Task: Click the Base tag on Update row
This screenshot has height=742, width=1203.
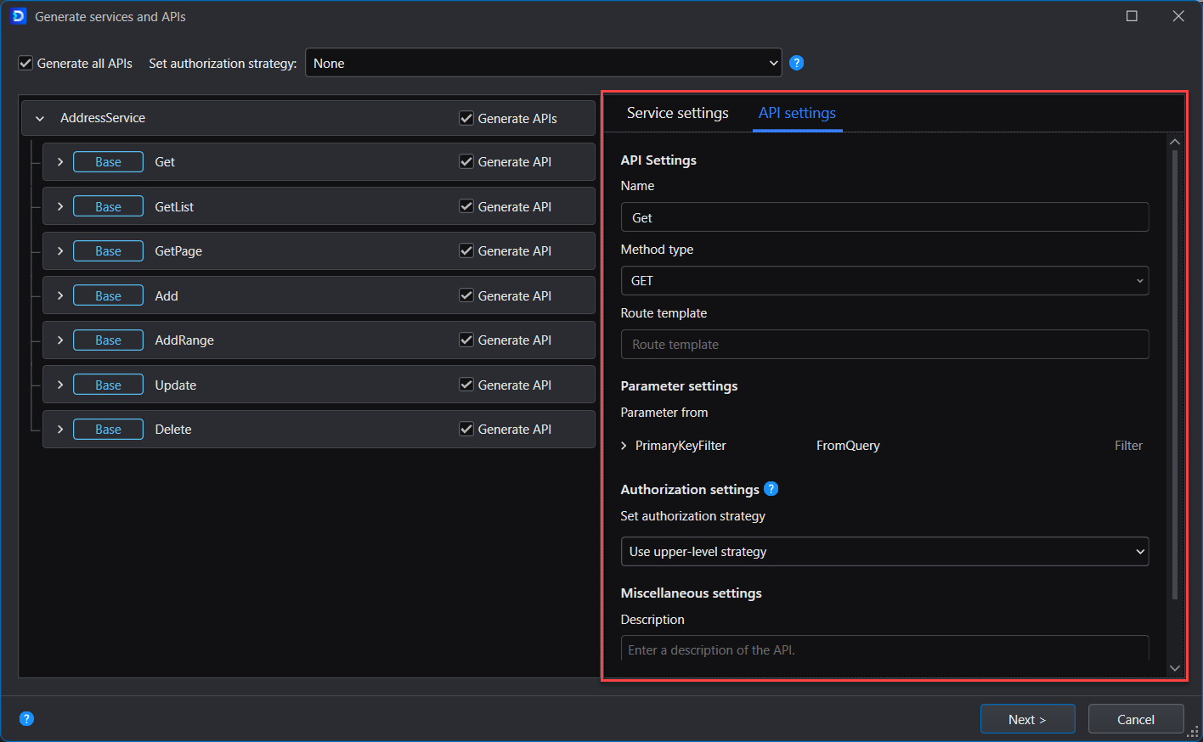Action: coord(108,385)
